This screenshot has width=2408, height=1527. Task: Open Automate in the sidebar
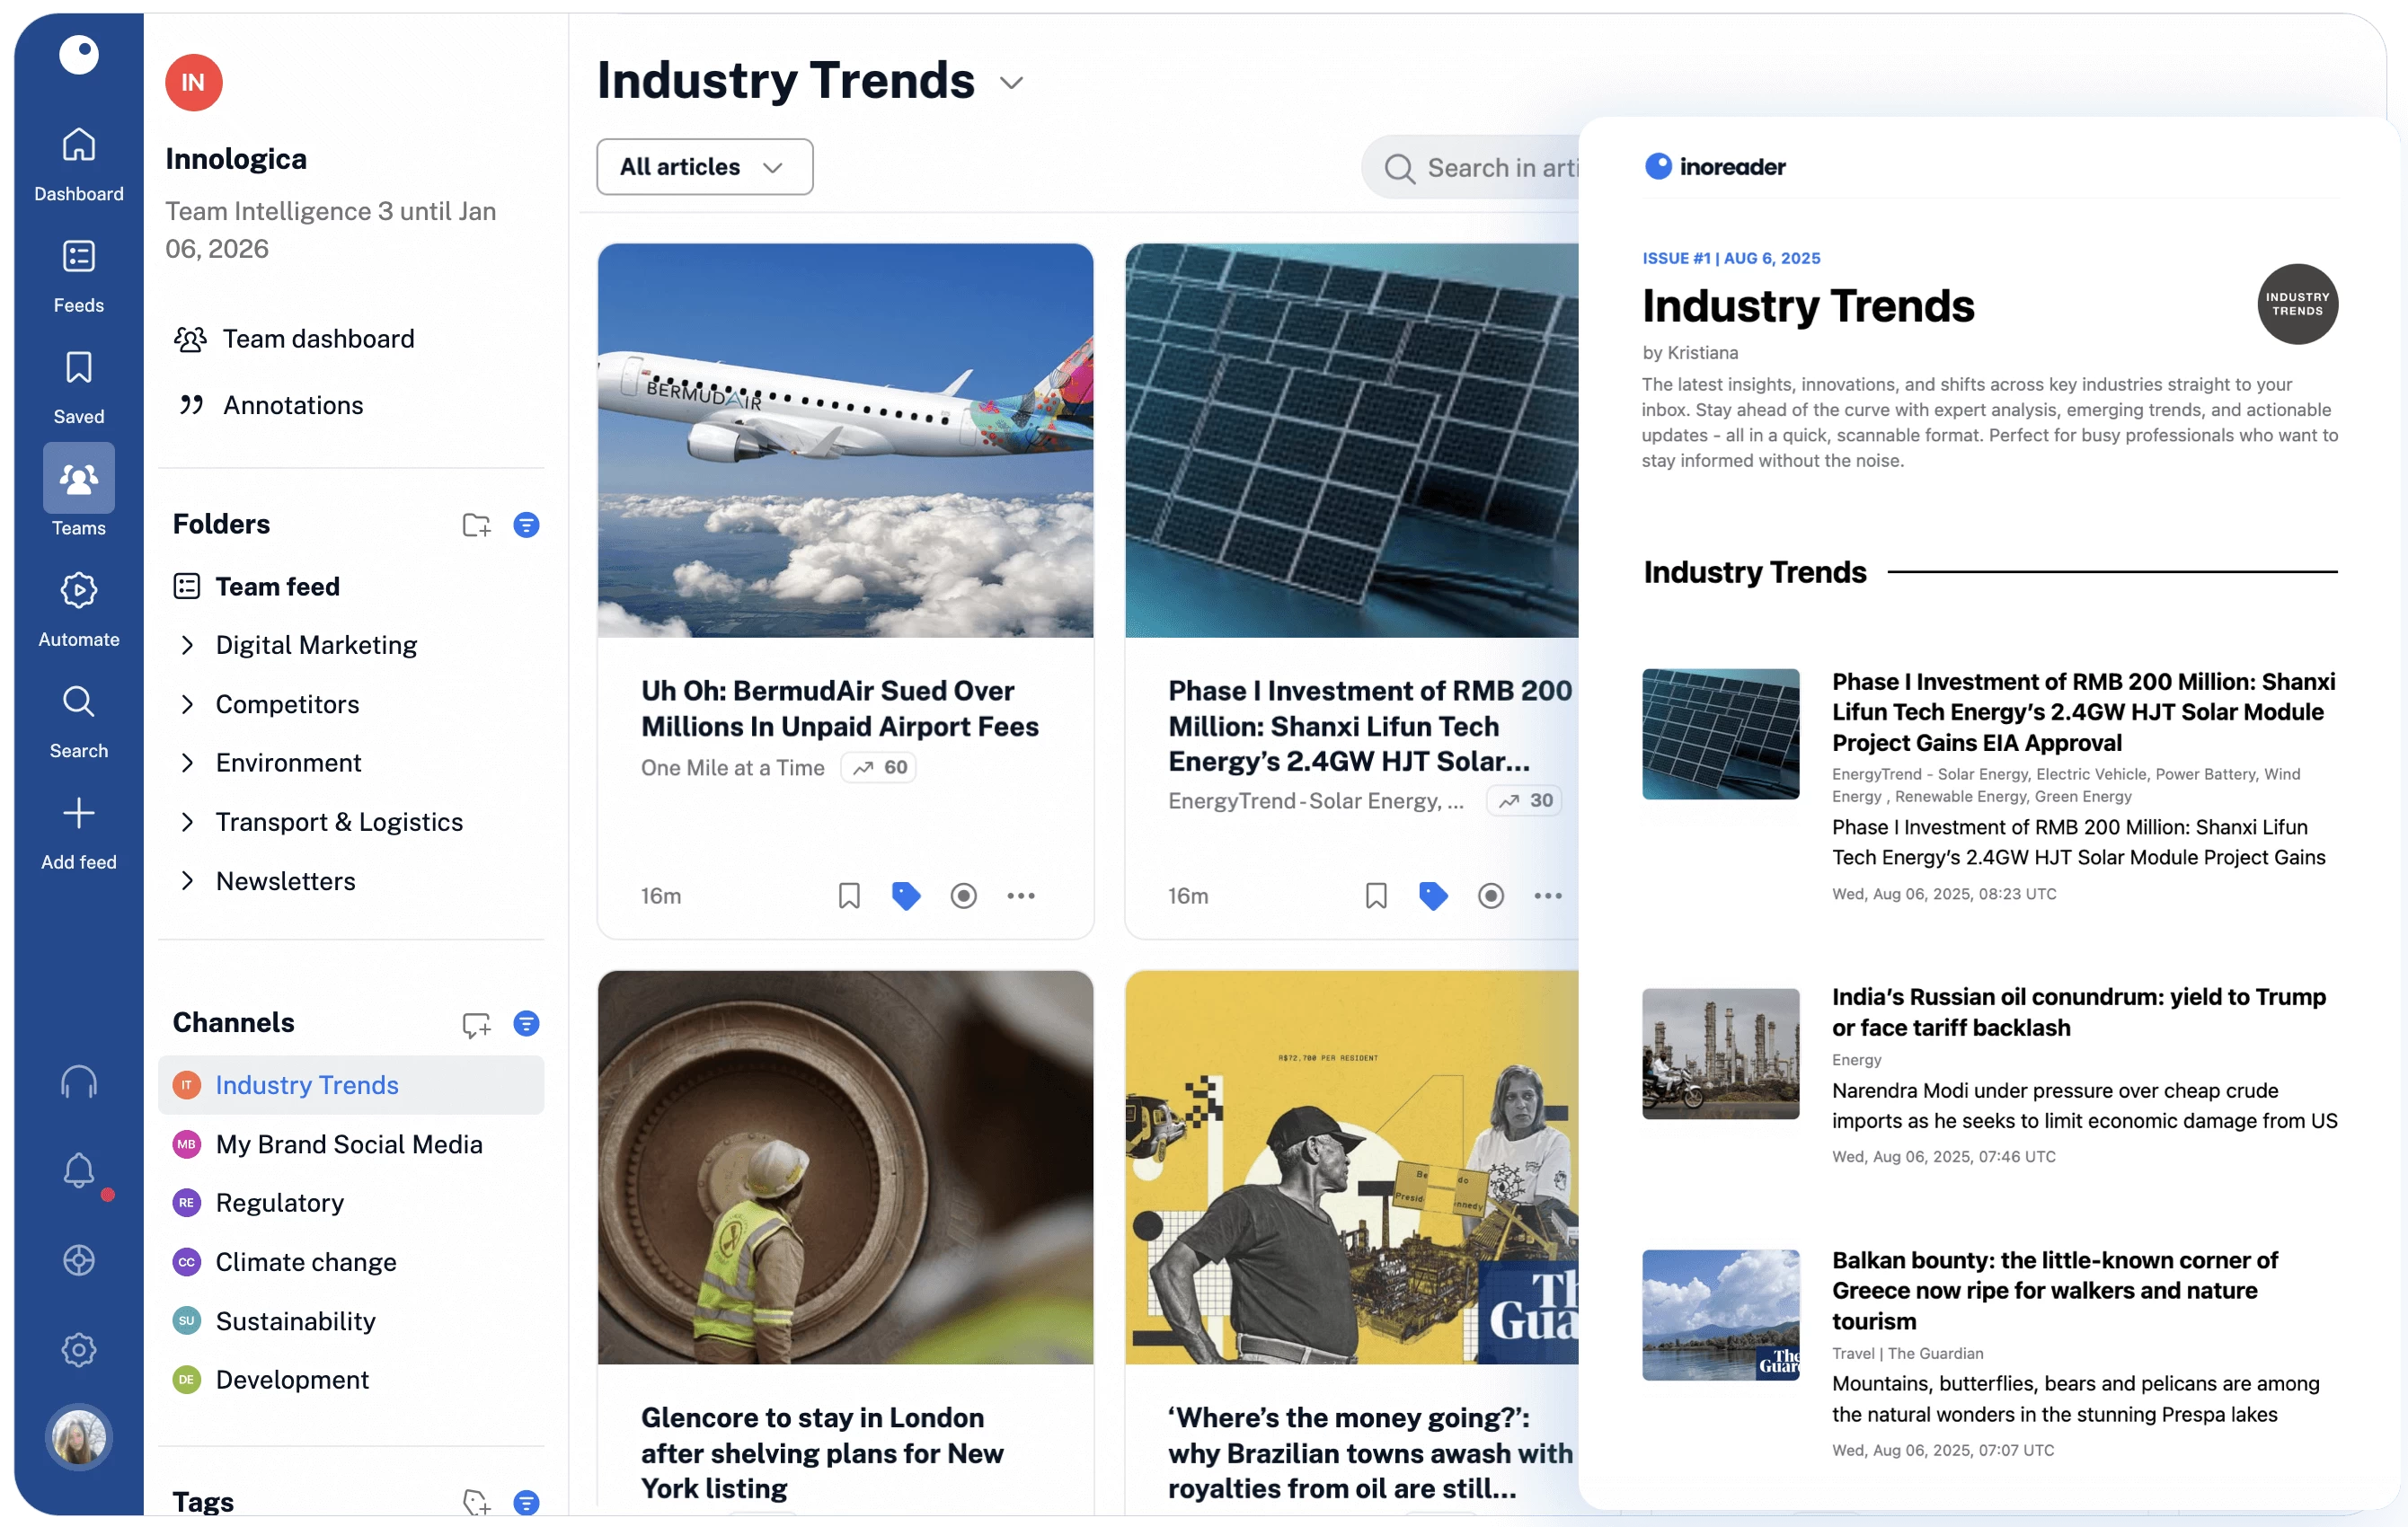click(x=79, y=610)
